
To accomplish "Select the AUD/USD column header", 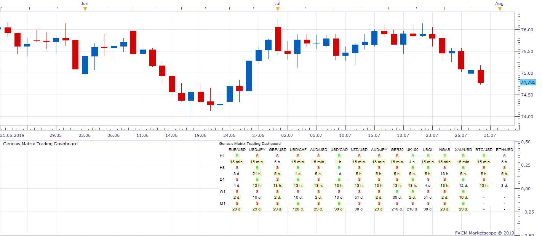I will click(x=318, y=150).
